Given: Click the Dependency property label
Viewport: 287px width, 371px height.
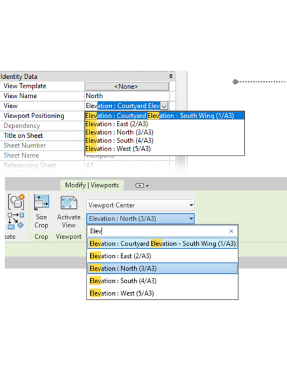Looking at the screenshot, I should 22,126.
